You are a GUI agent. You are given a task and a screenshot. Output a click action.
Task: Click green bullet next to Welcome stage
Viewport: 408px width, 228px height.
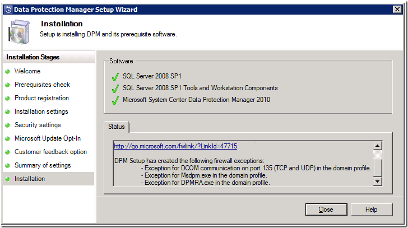click(x=8, y=72)
